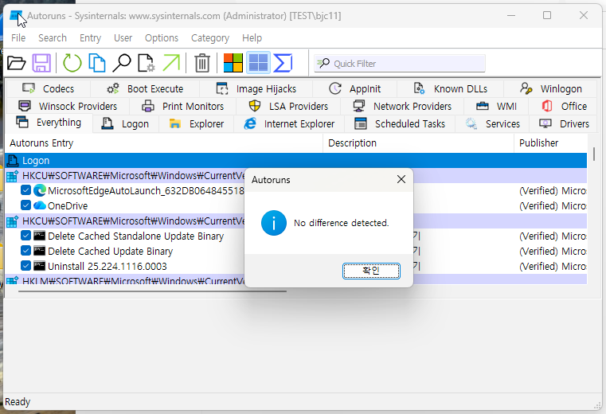This screenshot has width=606, height=414.
Task: Uncheck the MicrosoftEdgeAutoLaunch entry checkbox
Action: click(x=26, y=190)
